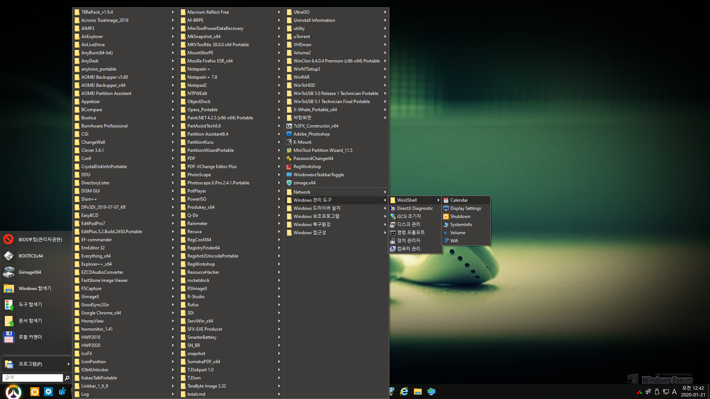Launch BIOS부팅(관리자권한) pinned icon
This screenshot has height=399, width=710.
click(x=9, y=239)
